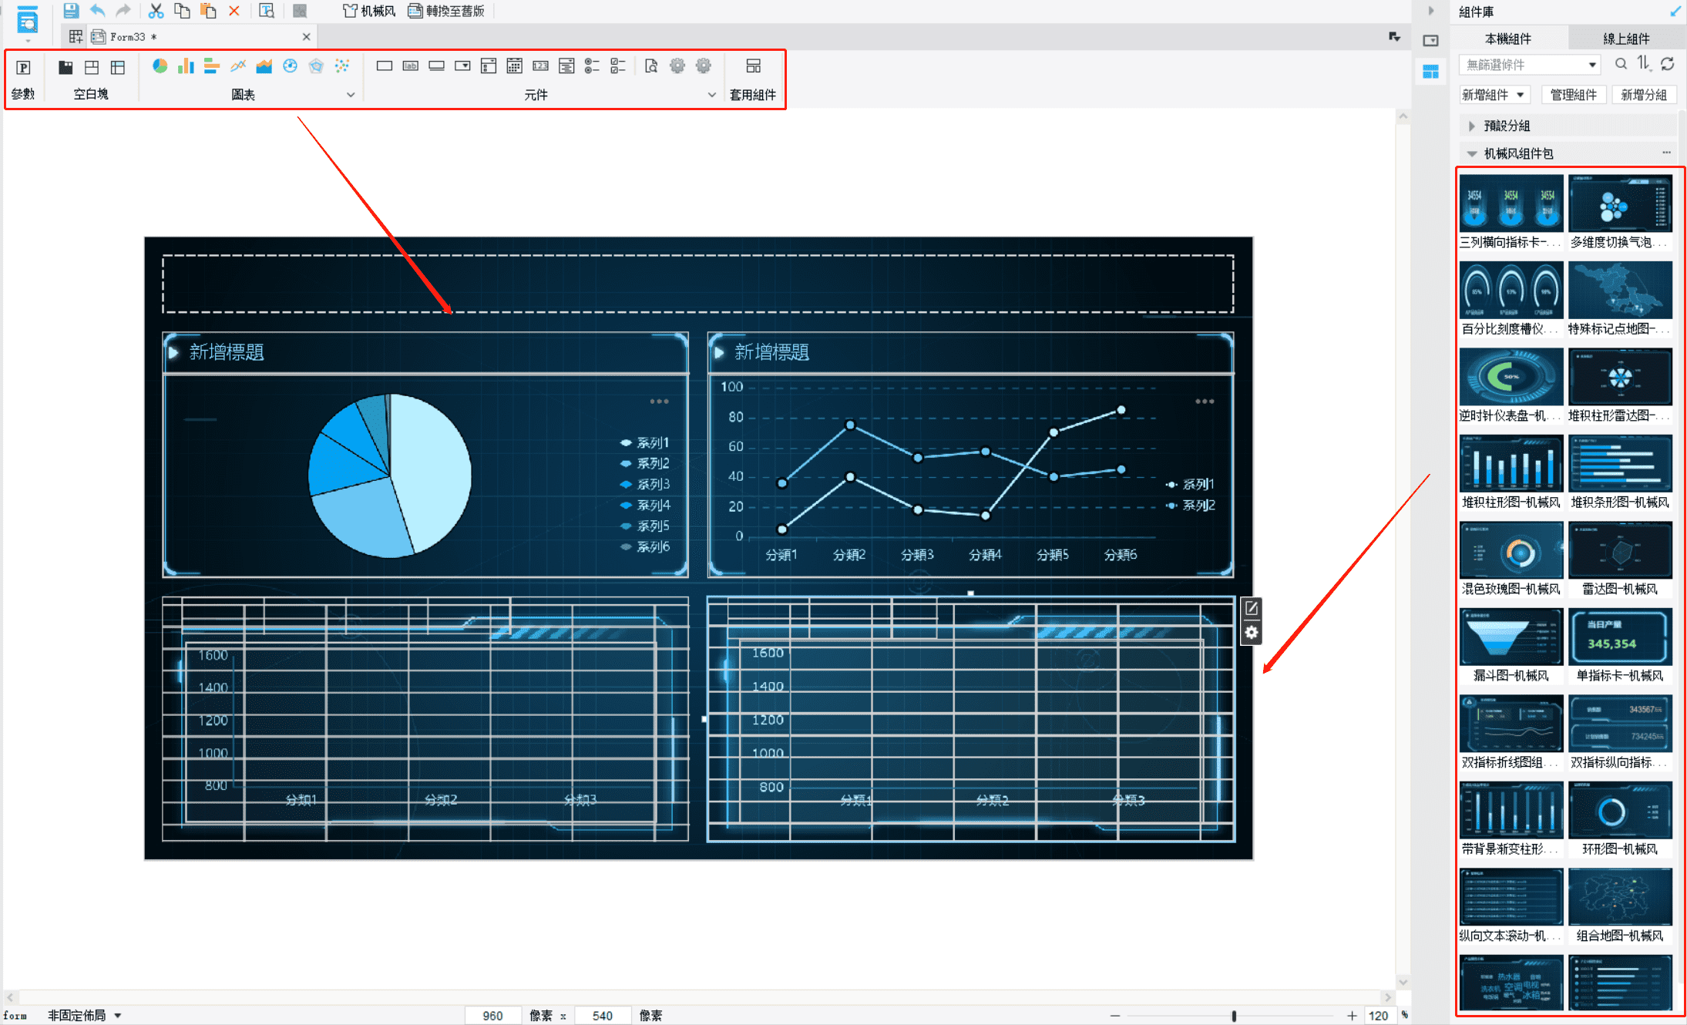Click the zoom out minus button
Viewport: 1687px width, 1025px height.
(x=1115, y=1016)
